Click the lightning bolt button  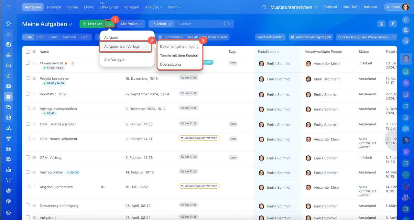393,24
